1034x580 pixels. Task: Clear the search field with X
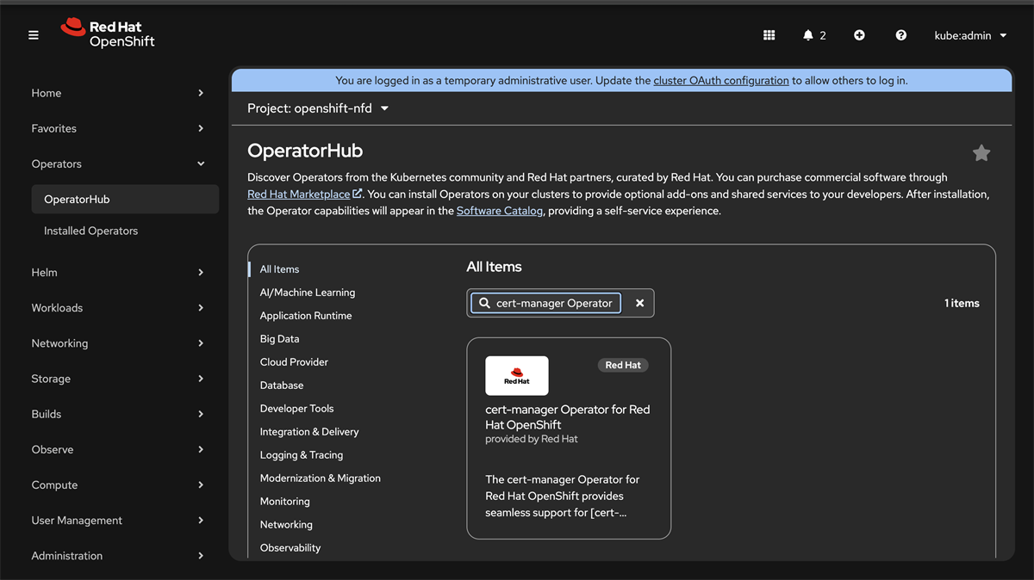[640, 303]
